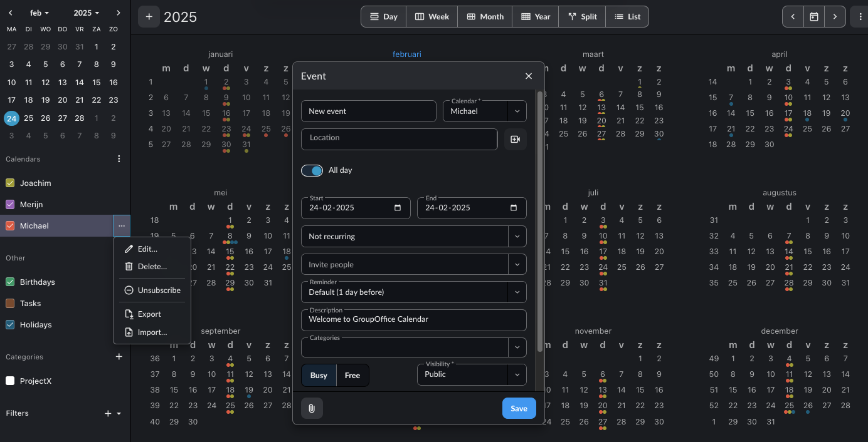Go to previous month in mini calendar
Image resolution: width=868 pixels, height=442 pixels.
[x=12, y=13]
